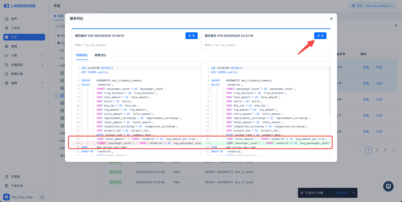Screen dimensions: 402x202
Task: Expand the 计算 submenu arrow
Action: click(x=42, y=56)
